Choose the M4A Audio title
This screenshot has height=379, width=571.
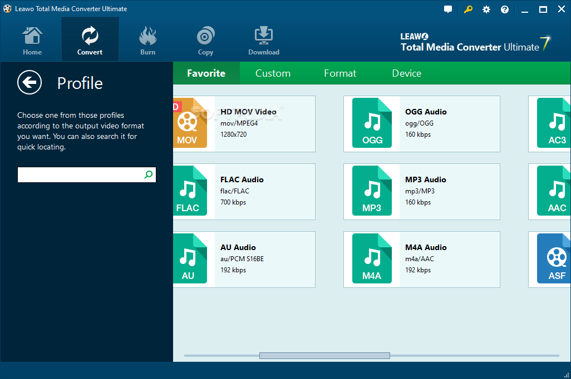click(426, 247)
